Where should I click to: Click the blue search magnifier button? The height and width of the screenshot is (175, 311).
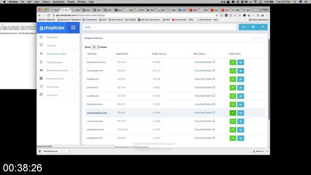click(243, 27)
